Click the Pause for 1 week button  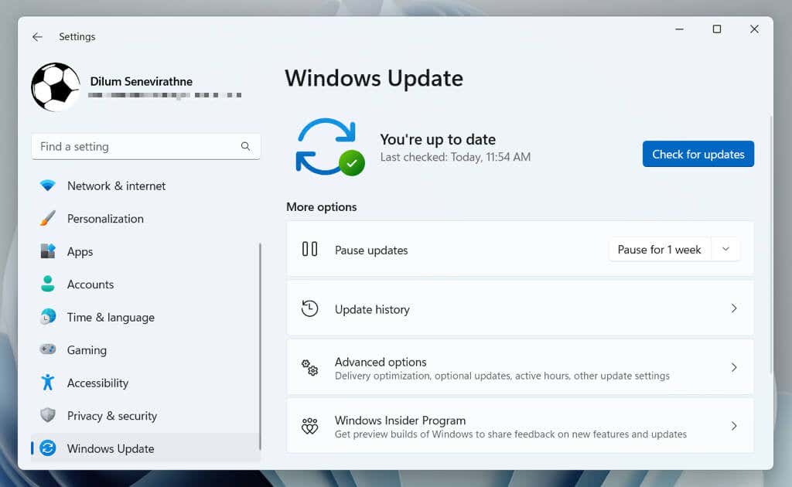(659, 250)
